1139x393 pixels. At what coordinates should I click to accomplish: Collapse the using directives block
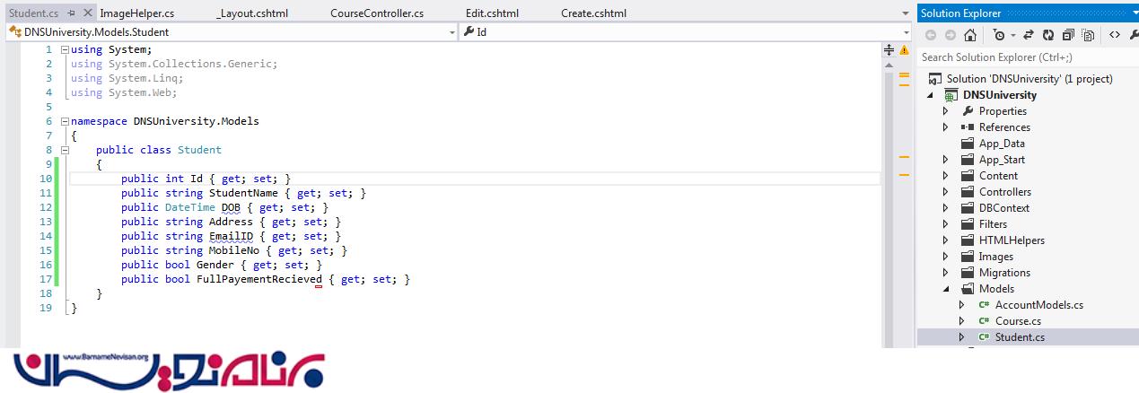(x=64, y=49)
